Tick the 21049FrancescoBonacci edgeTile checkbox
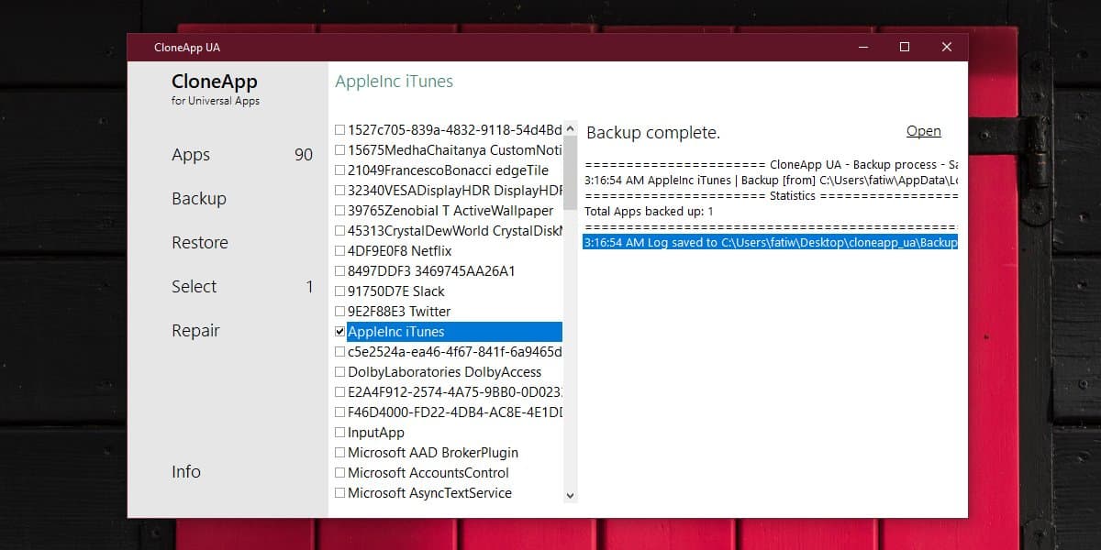The height and width of the screenshot is (550, 1101). coord(340,170)
